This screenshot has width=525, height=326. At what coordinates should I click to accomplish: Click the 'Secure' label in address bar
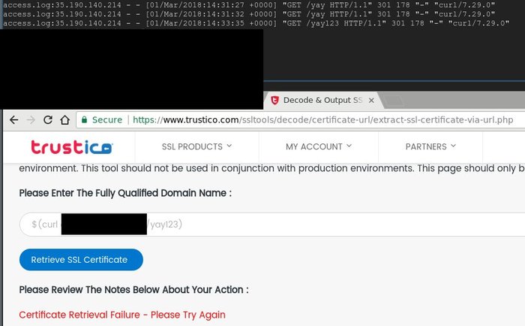point(107,119)
